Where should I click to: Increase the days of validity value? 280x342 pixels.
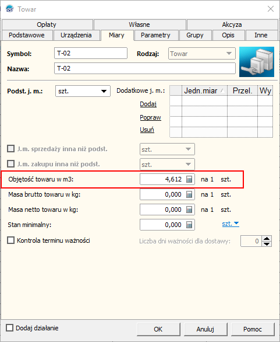(x=267, y=238)
